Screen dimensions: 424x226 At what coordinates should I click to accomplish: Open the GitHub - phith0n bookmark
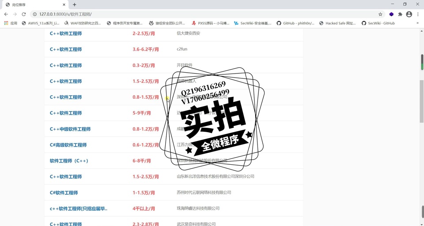[295, 23]
